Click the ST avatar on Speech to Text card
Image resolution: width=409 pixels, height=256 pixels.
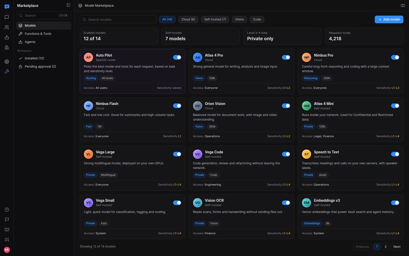306,154
